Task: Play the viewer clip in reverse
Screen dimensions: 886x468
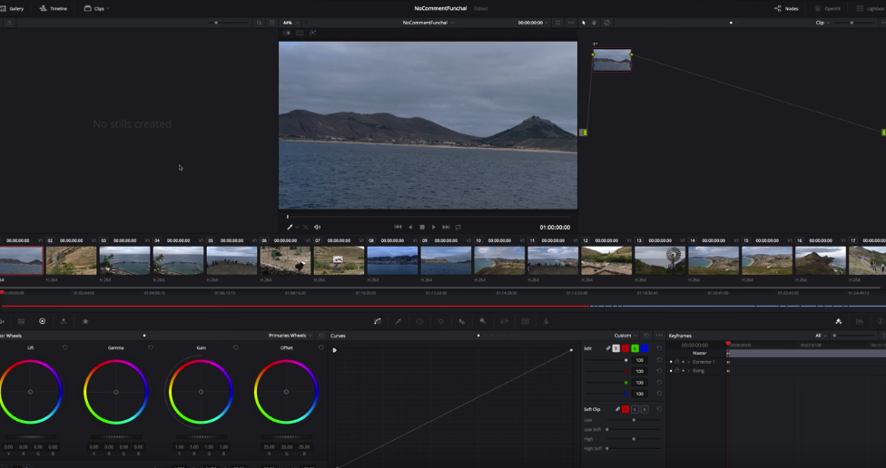Action: click(410, 227)
